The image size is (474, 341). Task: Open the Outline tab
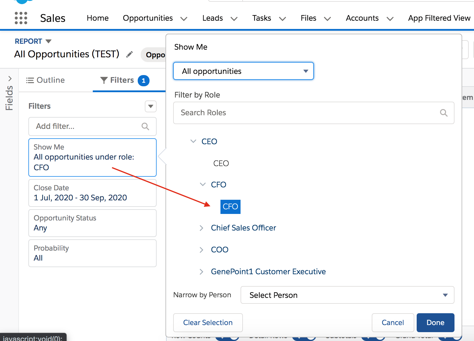coord(46,80)
